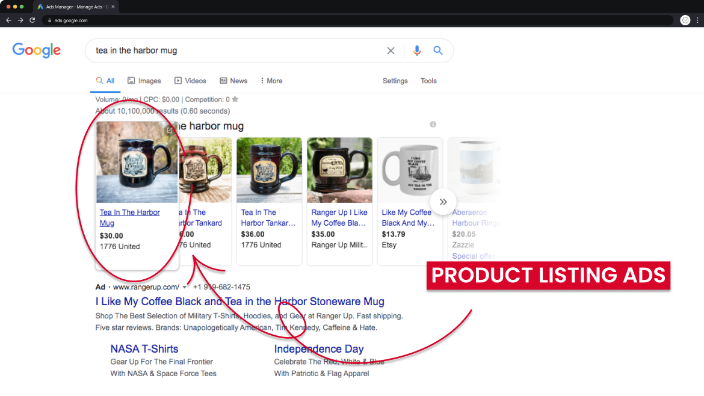Clear the search query with the X icon
Viewport: 704px width, 396px height.
(391, 51)
